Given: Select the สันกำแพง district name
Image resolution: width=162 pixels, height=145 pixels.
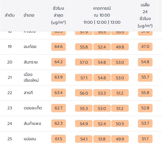Looking at the screenshot, I should pyautogui.click(x=32, y=123).
